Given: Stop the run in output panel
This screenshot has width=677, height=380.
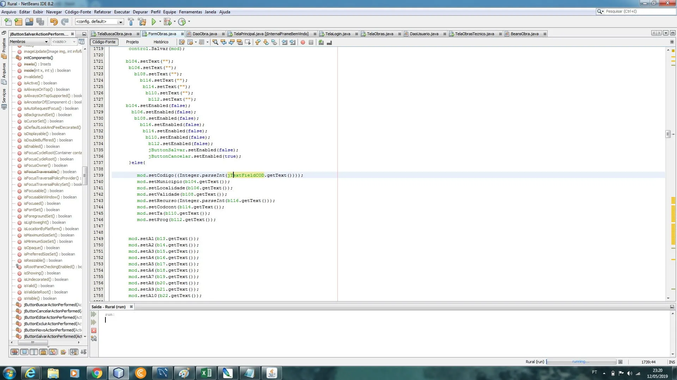Looking at the screenshot, I should [94, 330].
